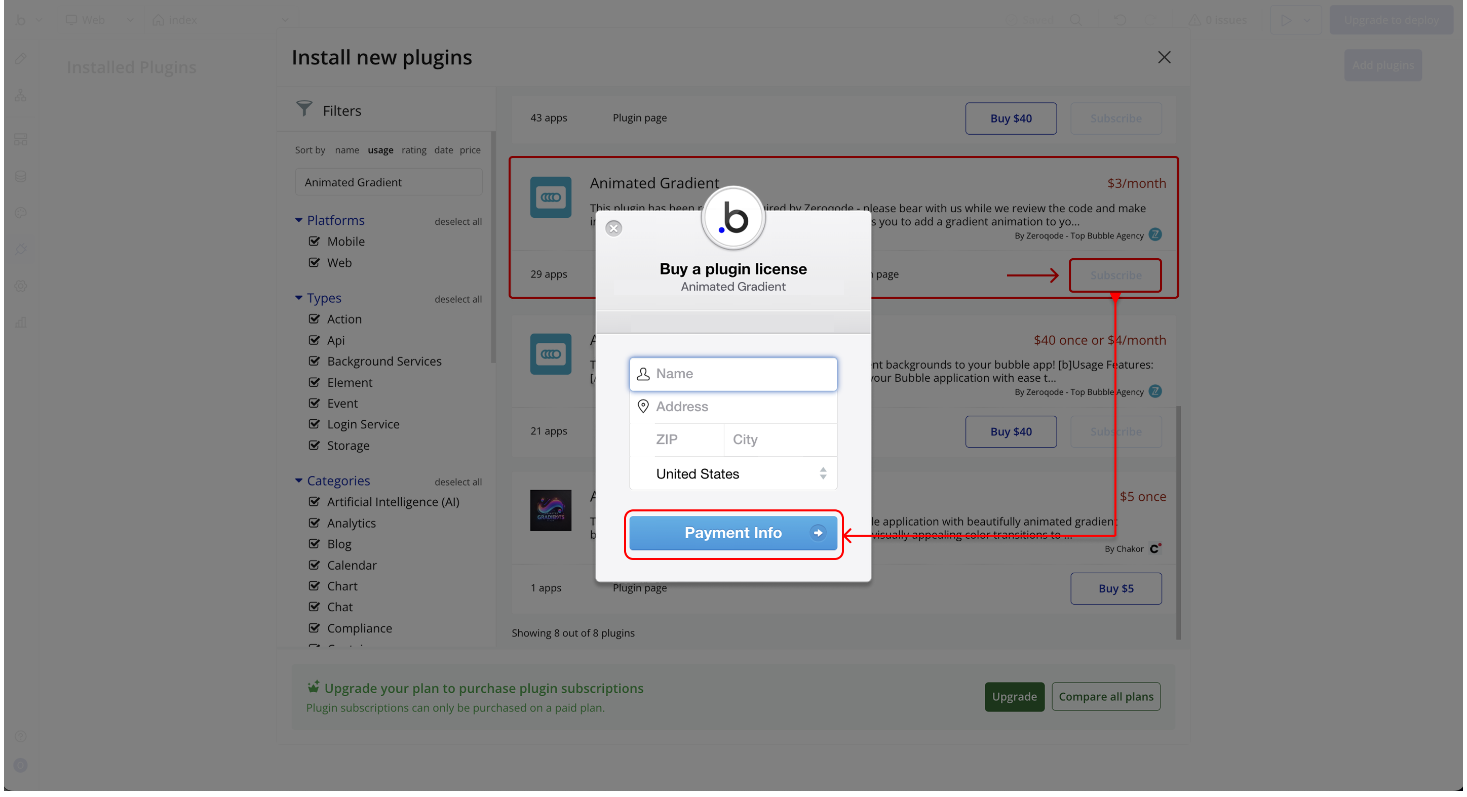Image resolution: width=1467 pixels, height=797 pixels.
Task: Close the Install new plugins dialog
Action: tap(1164, 58)
